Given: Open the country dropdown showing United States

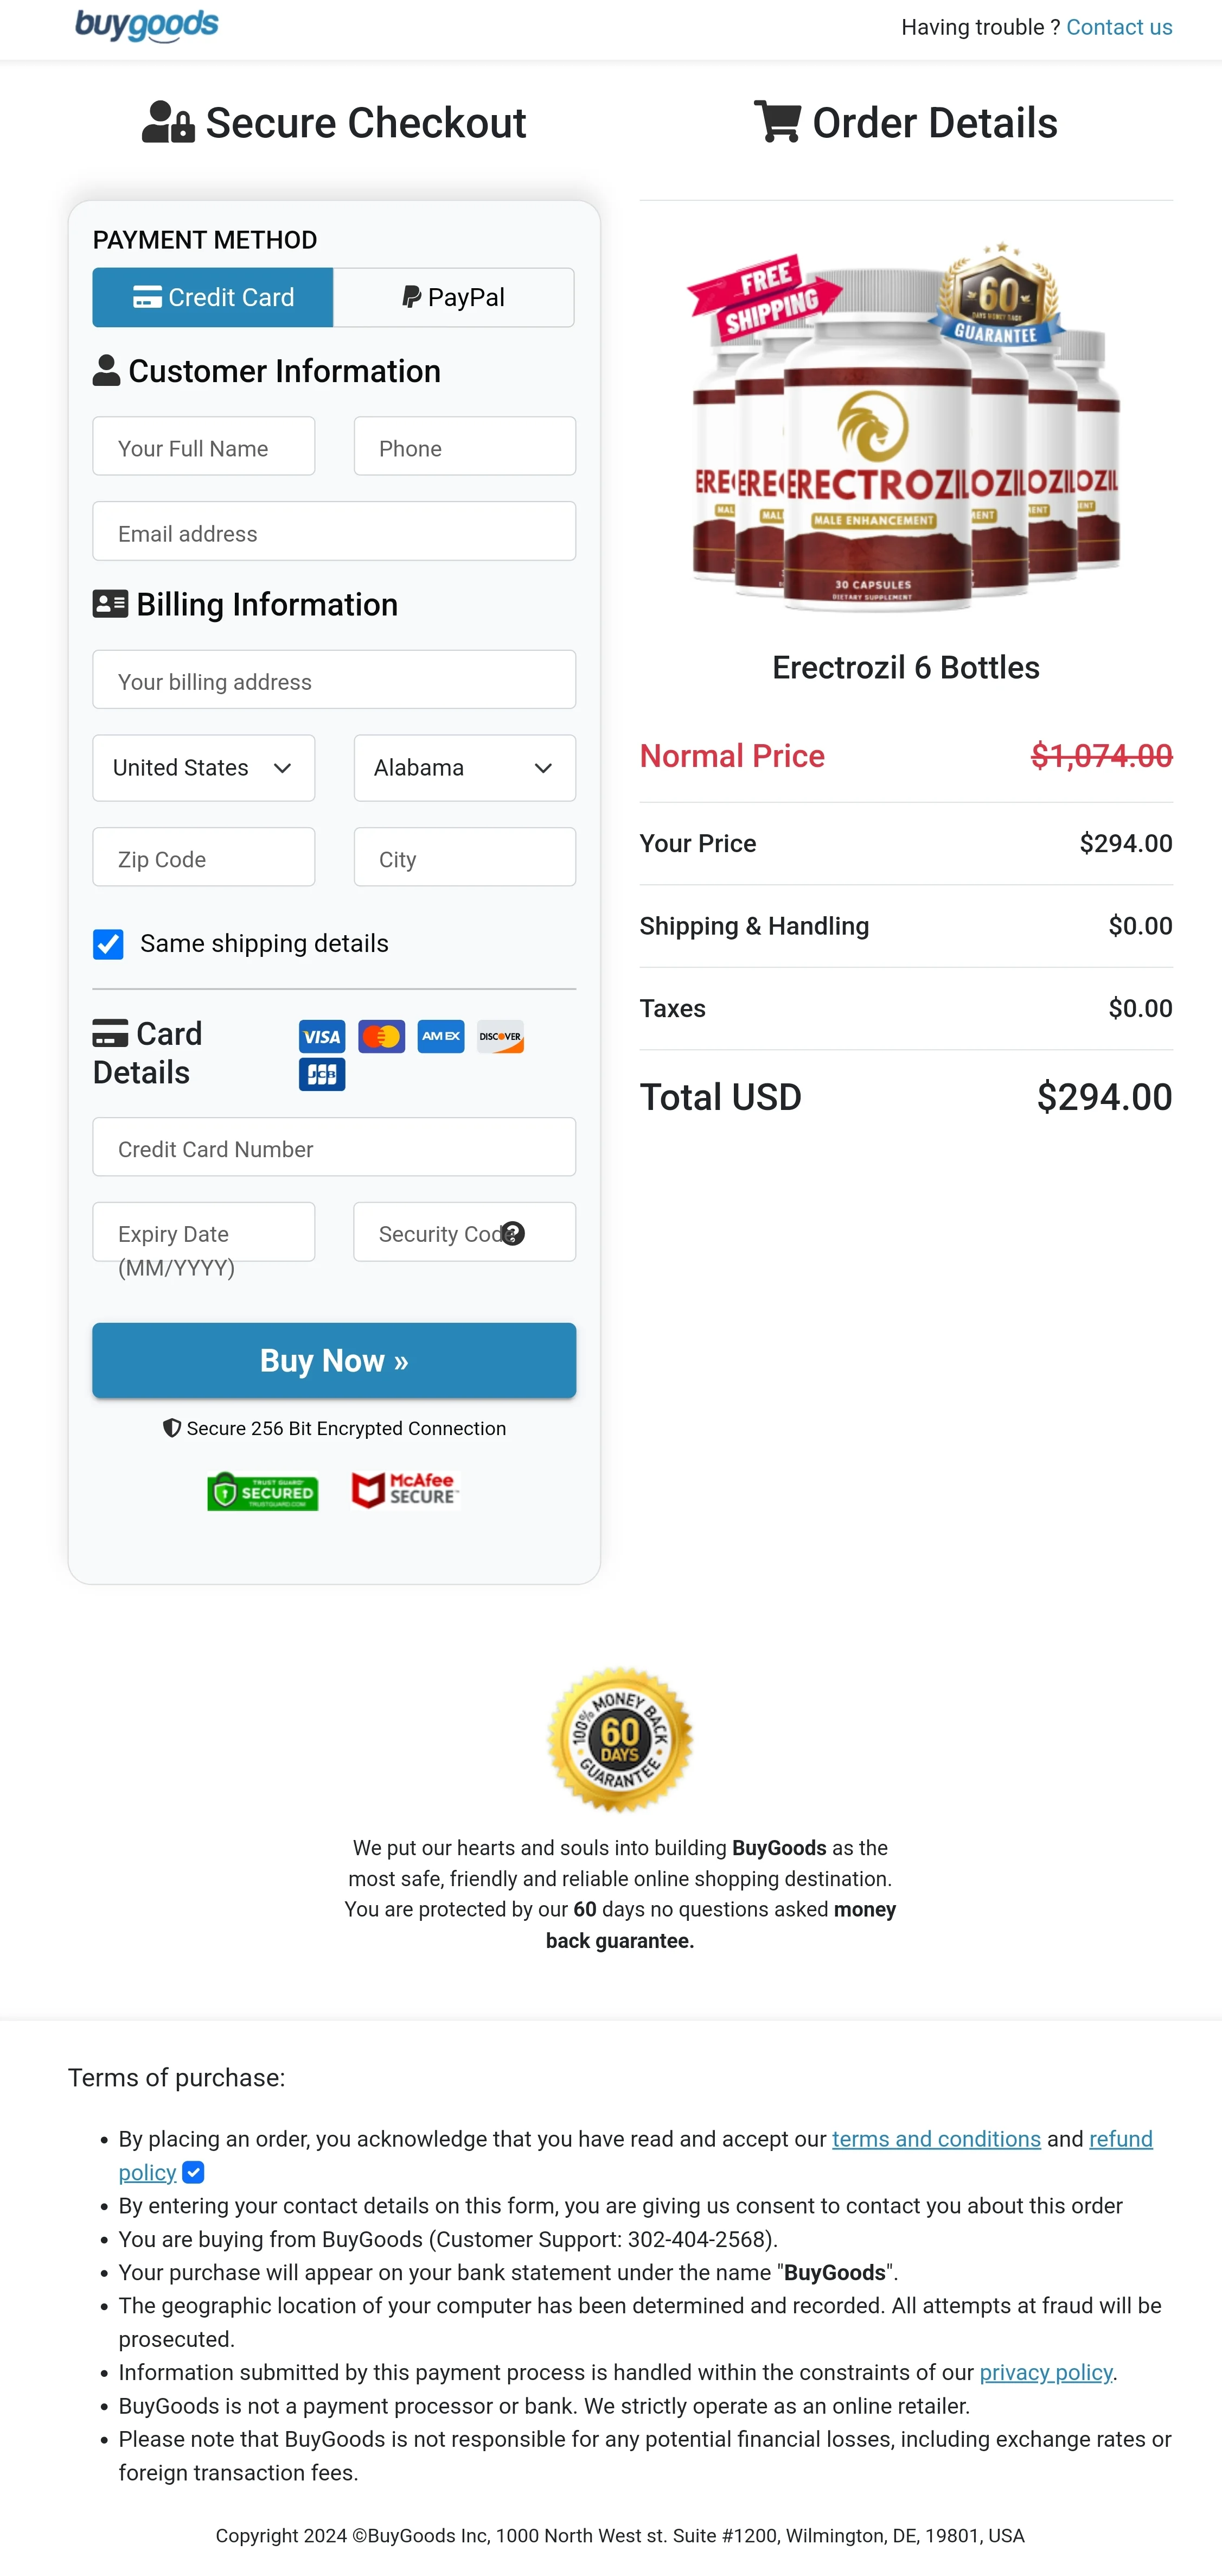Looking at the screenshot, I should (x=203, y=767).
